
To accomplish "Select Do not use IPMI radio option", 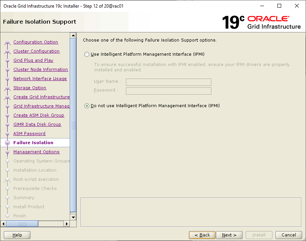I will tap(87, 106).
